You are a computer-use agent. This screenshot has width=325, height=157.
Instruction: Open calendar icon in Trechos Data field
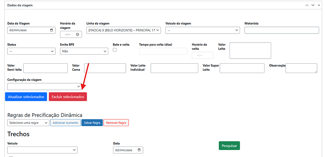[139, 150]
